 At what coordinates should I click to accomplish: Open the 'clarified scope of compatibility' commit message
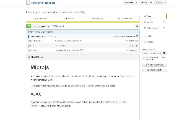click(x=41, y=32)
